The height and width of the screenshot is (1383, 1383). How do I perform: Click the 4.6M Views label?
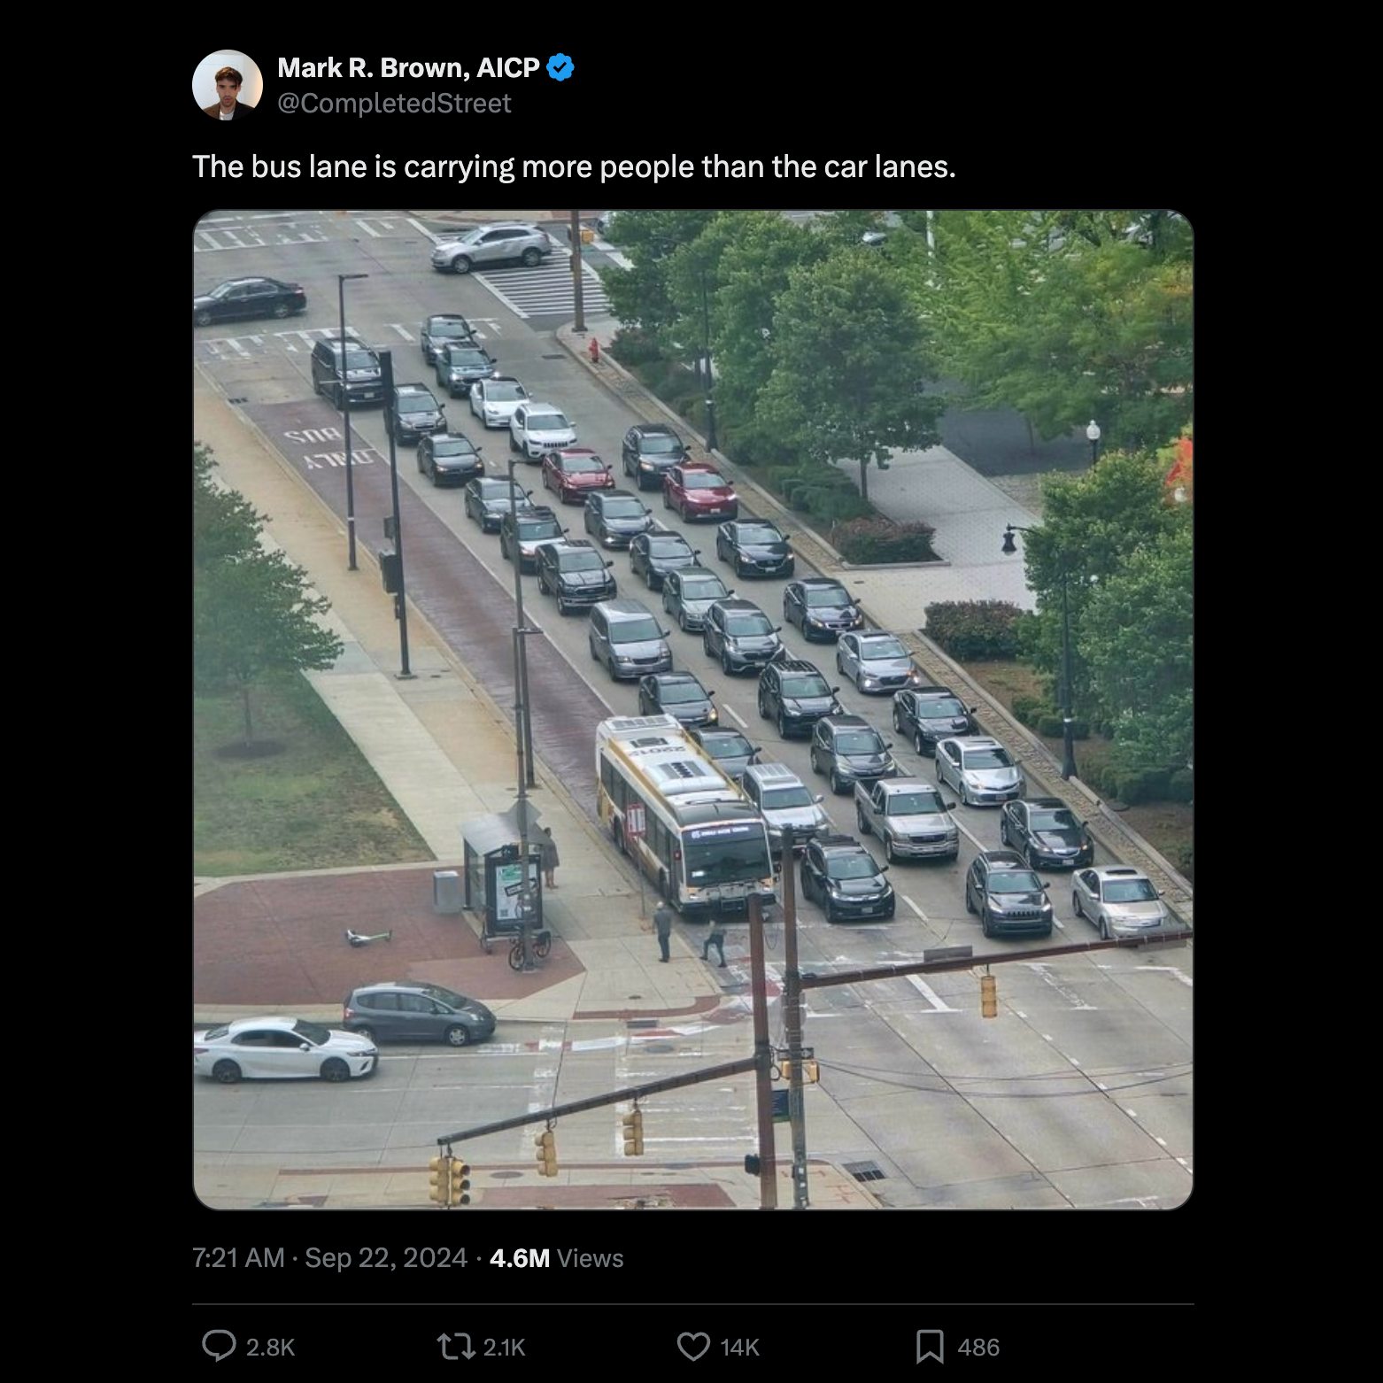556,1257
